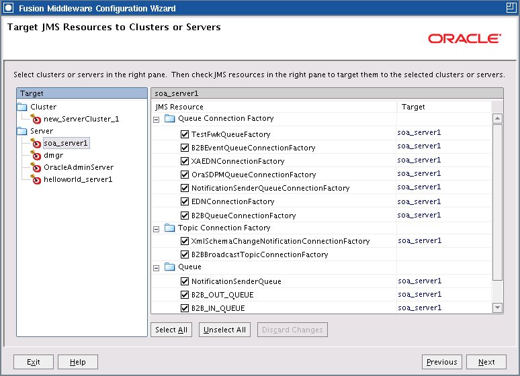The image size is (520, 376).
Task: Click soa_server1 target value for B2B_OUT_QUEUE
Action: [420, 295]
